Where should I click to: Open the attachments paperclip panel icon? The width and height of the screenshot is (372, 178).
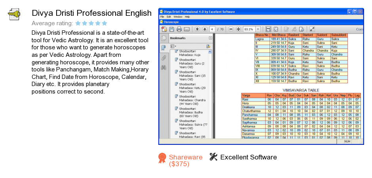(163, 58)
